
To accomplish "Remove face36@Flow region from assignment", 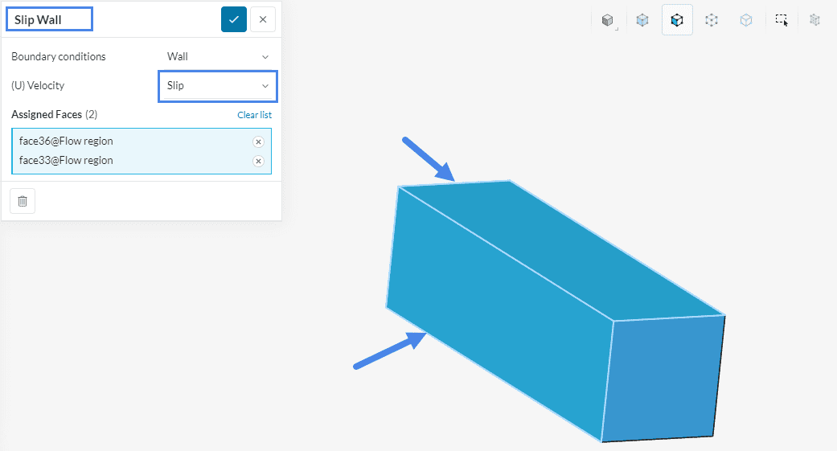I will point(258,141).
